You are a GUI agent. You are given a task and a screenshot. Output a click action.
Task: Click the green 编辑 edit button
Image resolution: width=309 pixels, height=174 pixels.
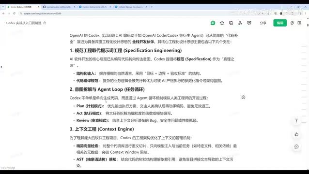pos(280,23)
